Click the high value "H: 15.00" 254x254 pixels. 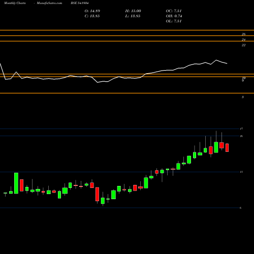coord(133,11)
